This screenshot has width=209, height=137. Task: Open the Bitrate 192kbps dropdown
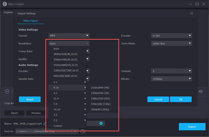pos(171,79)
